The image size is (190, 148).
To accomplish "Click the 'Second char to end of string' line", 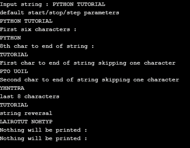I will (x=89, y=80).
